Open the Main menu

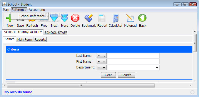(x=6, y=10)
